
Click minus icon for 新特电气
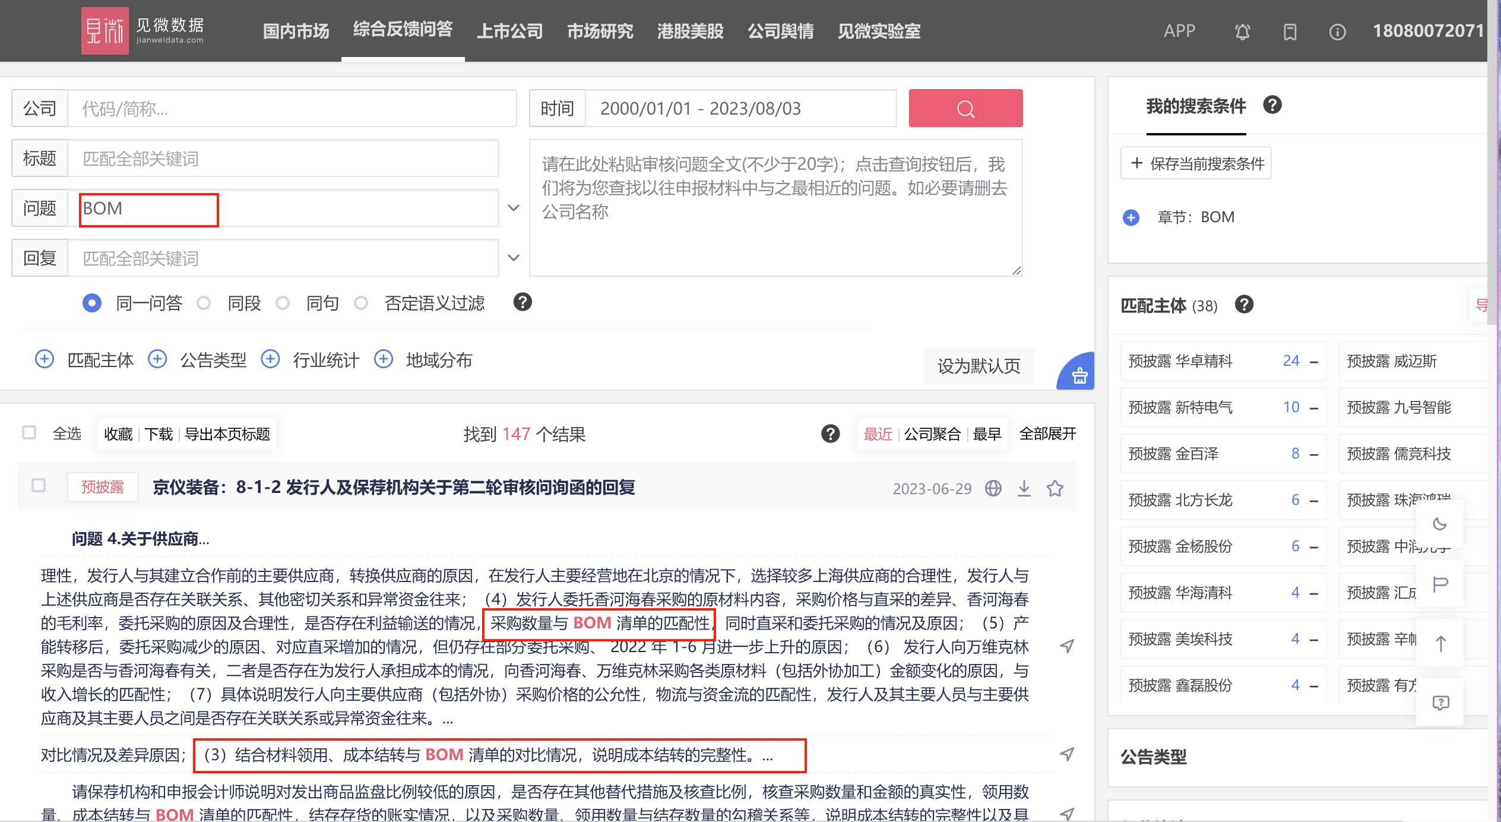[1314, 408]
